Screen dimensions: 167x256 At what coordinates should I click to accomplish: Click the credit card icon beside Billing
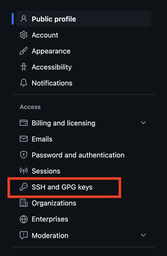23,123
